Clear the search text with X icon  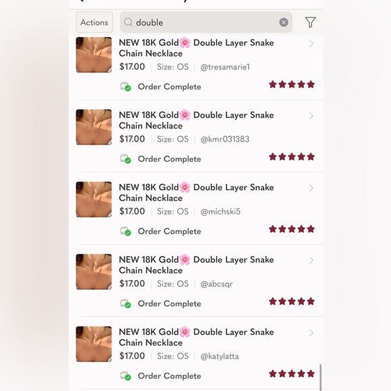tap(284, 22)
